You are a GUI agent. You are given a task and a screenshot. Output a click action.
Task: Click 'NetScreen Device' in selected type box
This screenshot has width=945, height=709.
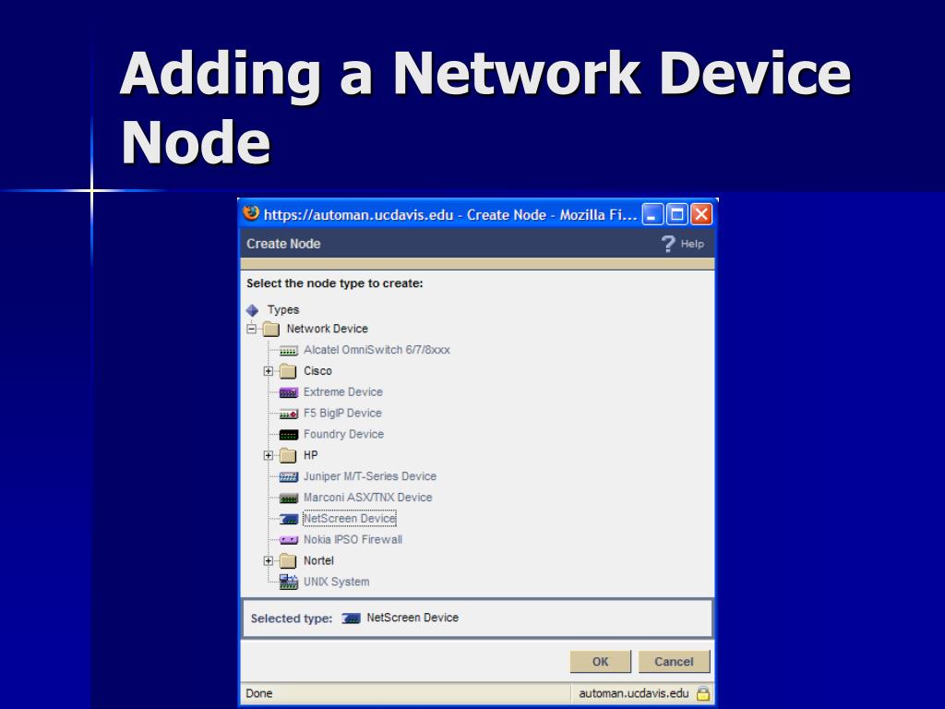pyautogui.click(x=413, y=618)
